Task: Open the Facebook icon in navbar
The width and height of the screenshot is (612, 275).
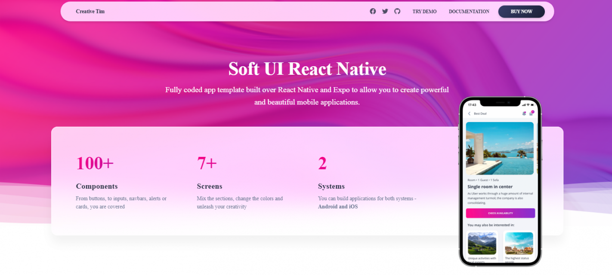Action: pyautogui.click(x=373, y=11)
